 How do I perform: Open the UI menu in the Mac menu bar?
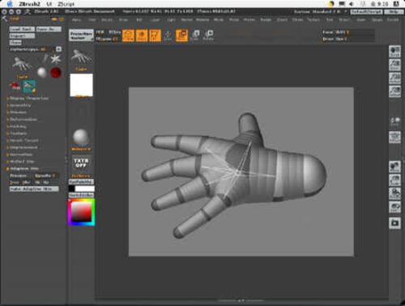49,4
